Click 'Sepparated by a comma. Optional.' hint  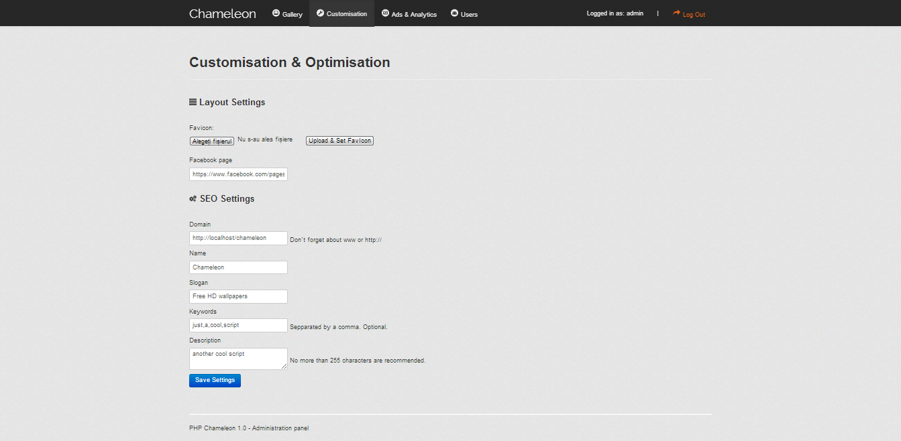pos(339,327)
